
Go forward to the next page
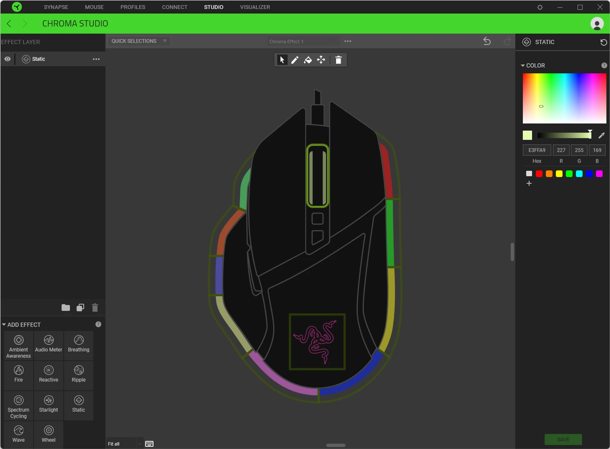coord(25,24)
